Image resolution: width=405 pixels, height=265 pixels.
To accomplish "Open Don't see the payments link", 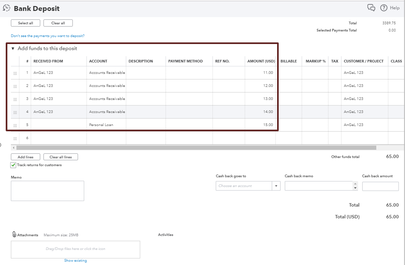I will (x=48, y=36).
